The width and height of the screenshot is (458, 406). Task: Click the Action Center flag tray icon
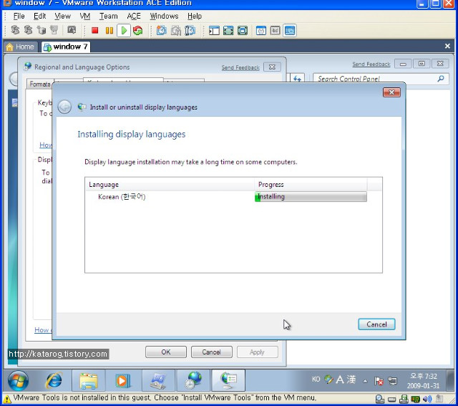pos(379,381)
